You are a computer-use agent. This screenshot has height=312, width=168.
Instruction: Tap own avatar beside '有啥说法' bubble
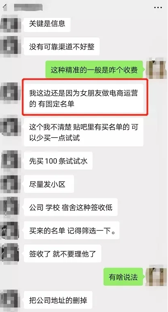tap(156, 275)
